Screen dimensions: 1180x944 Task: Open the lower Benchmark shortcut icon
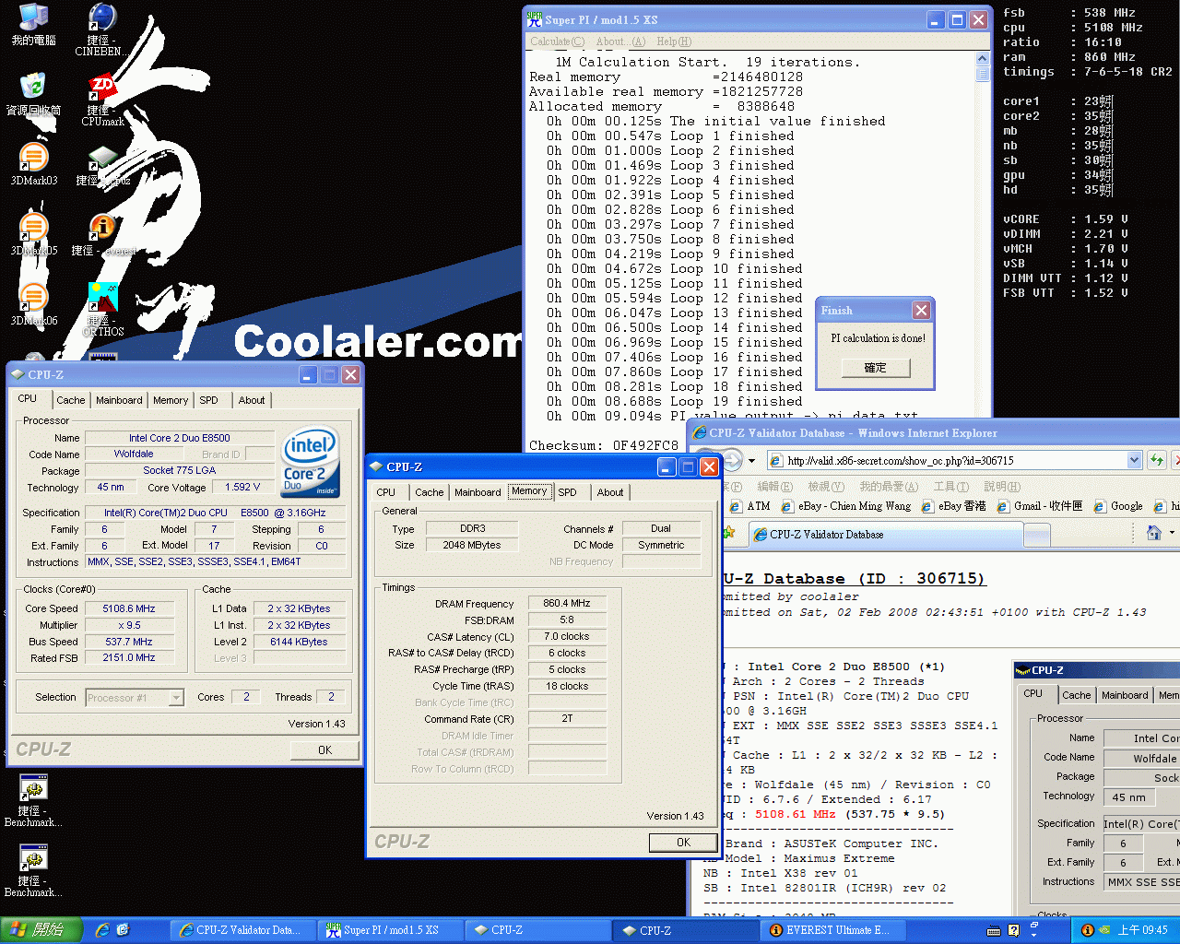[33, 870]
